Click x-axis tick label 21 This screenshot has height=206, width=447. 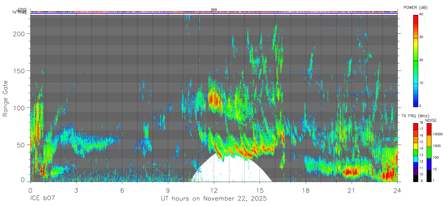(x=352, y=190)
